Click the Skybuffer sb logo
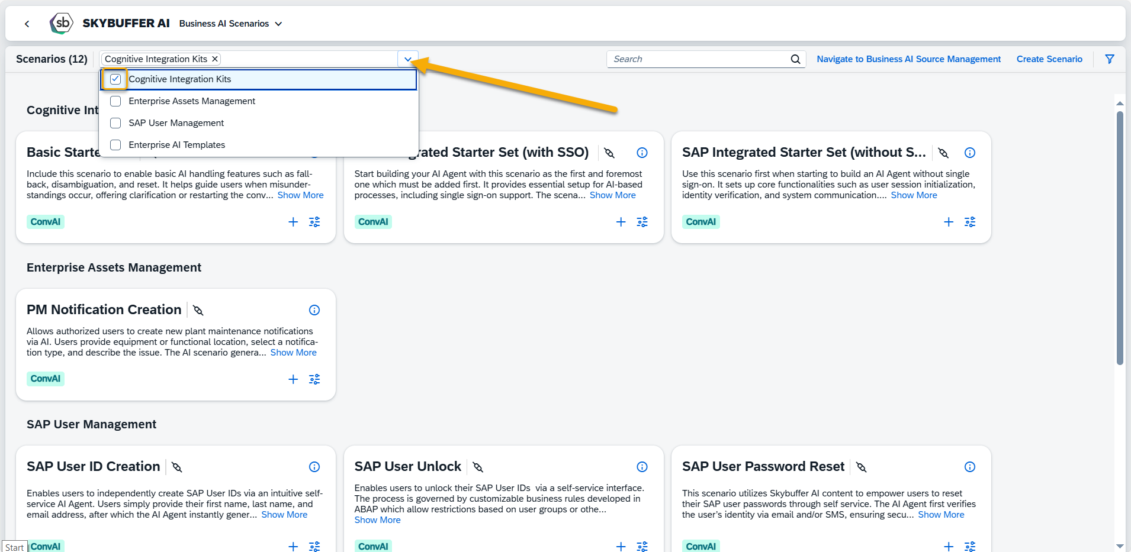1131x552 pixels. click(x=62, y=24)
